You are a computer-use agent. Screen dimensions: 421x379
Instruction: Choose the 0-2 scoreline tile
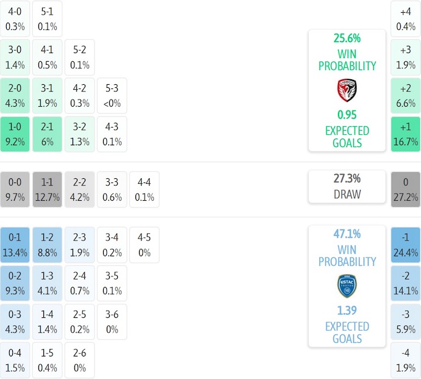(15, 284)
